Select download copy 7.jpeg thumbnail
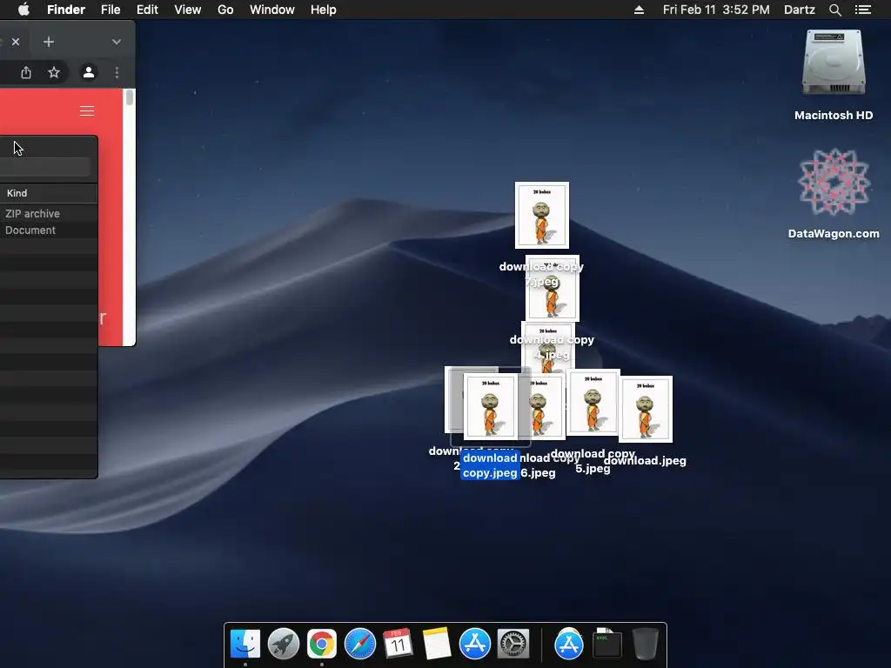This screenshot has width=891, height=668. point(542,216)
